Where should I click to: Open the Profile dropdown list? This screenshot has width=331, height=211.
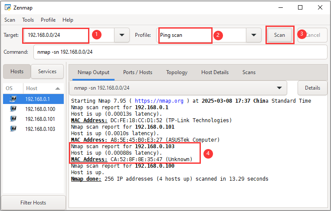pos(253,35)
